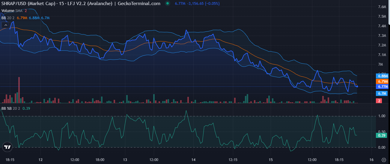Click the 18:00 time axis label

(x=100, y=160)
